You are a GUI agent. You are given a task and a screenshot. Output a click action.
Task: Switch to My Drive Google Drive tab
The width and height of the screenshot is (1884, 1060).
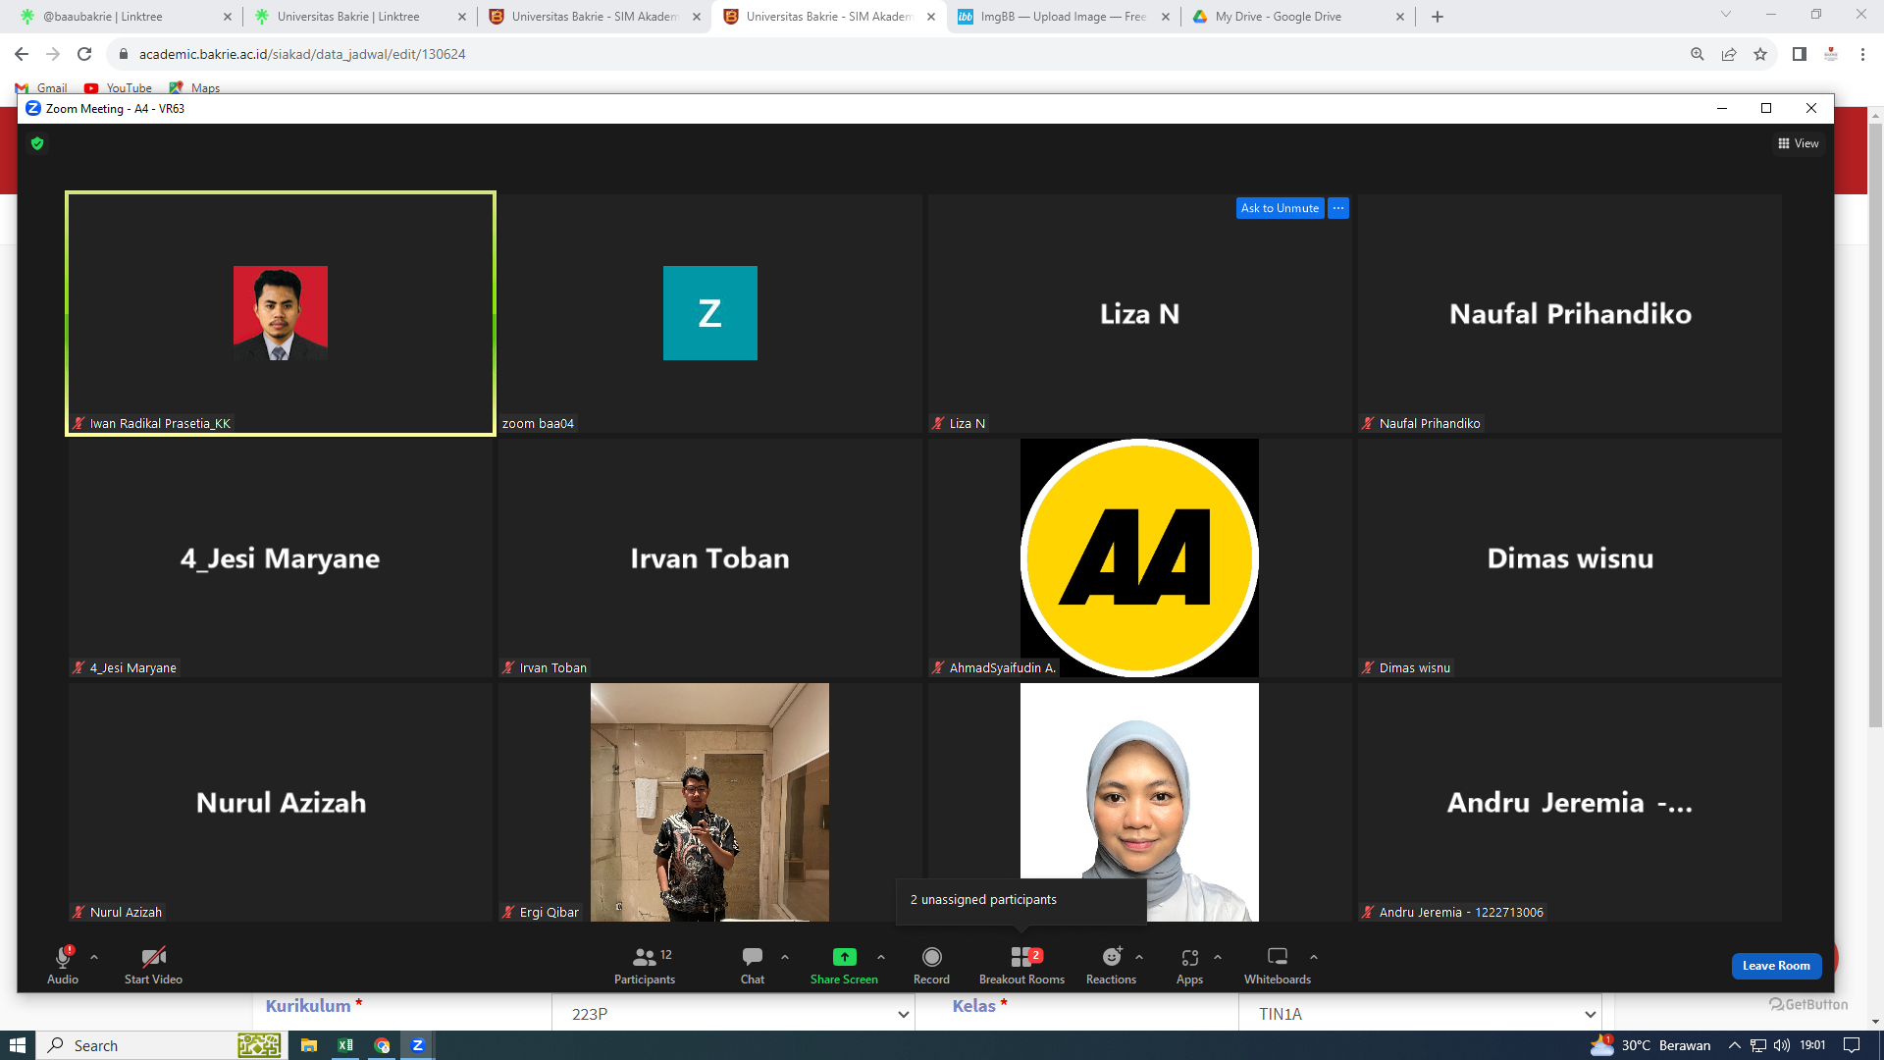click(x=1298, y=17)
